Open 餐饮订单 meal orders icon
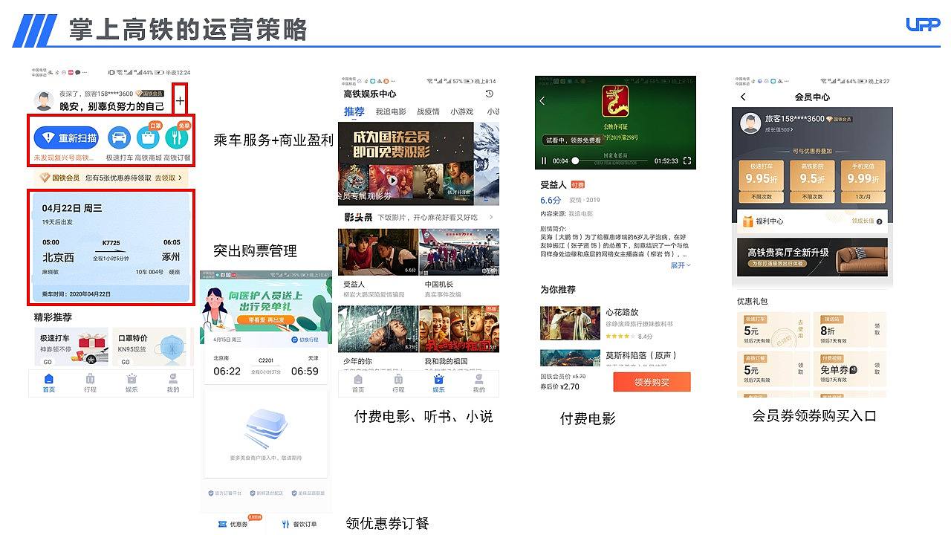Image resolution: width=951 pixels, height=535 pixels. (x=299, y=524)
